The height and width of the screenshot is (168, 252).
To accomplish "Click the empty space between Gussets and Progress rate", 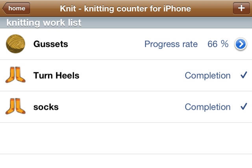I will click(x=106, y=44).
